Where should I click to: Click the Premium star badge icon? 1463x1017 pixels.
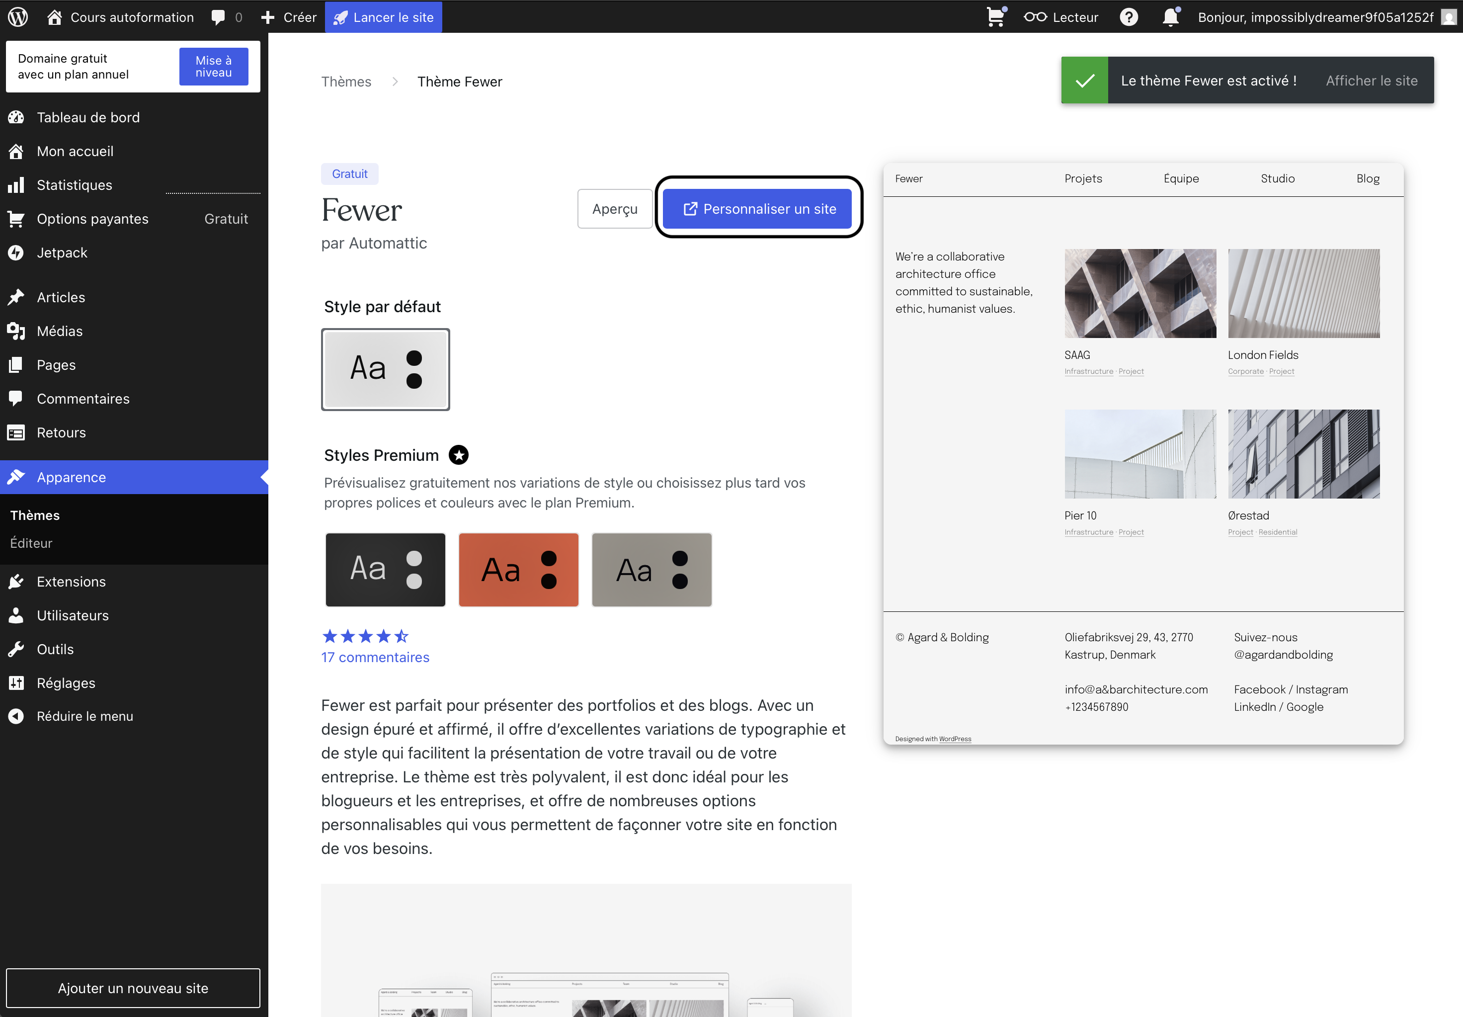[459, 455]
